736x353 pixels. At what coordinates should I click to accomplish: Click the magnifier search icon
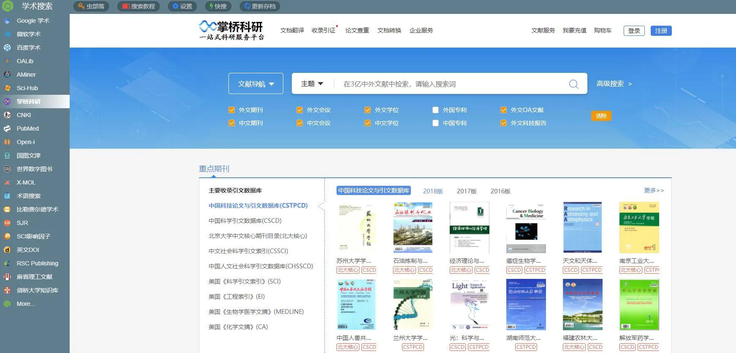pyautogui.click(x=573, y=84)
